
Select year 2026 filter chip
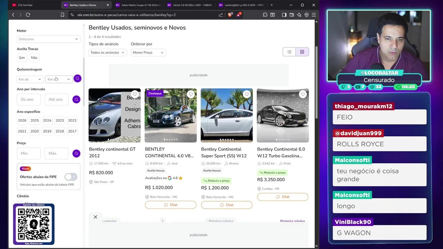[x=22, y=121]
